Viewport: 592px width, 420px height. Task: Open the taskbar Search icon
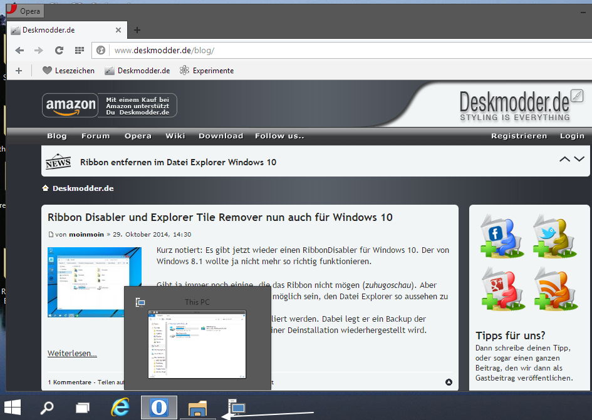(47, 407)
